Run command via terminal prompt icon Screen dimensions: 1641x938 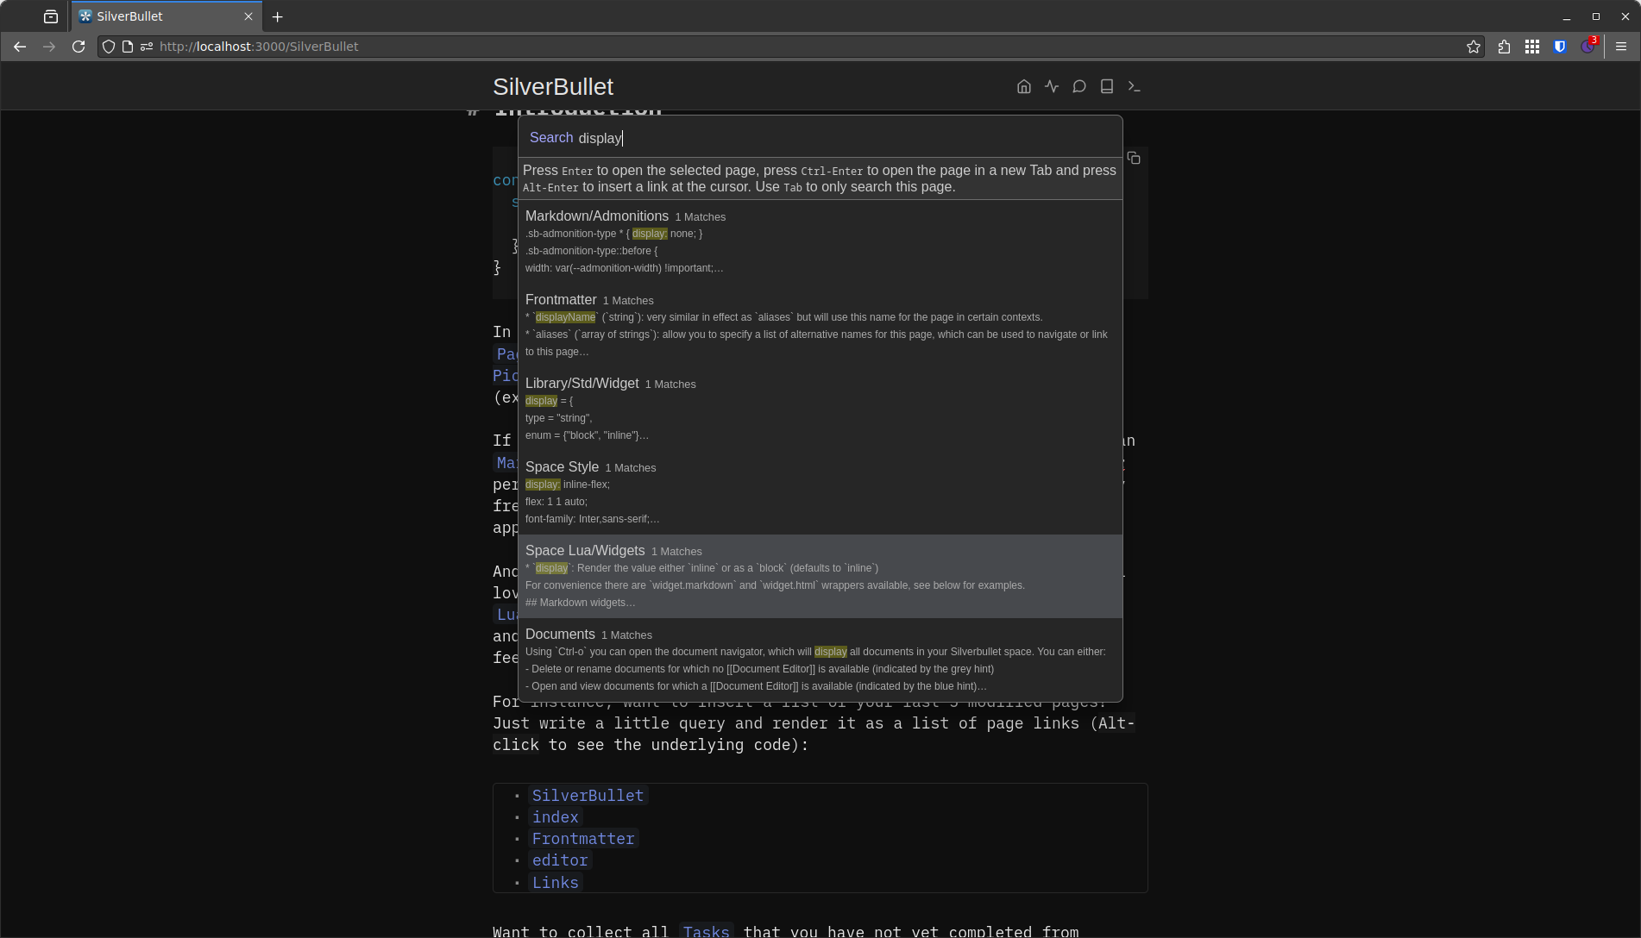point(1134,86)
